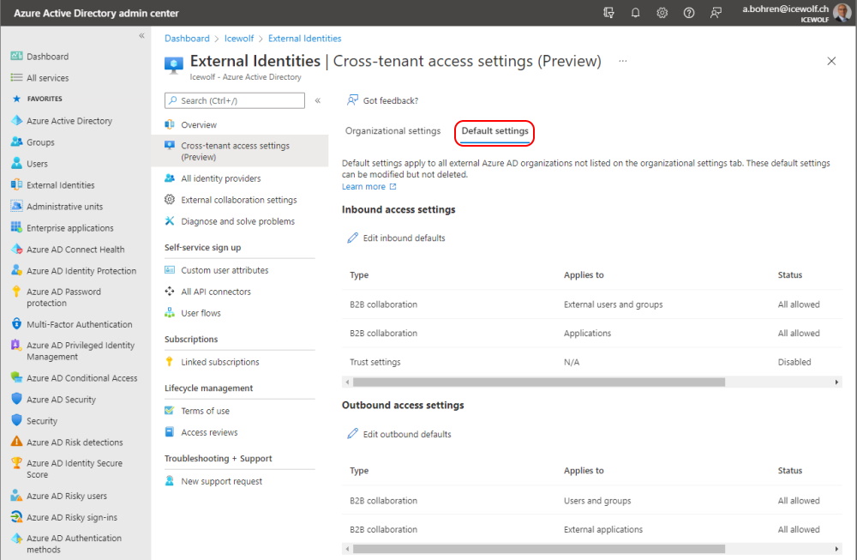The image size is (857, 560).
Task: Click the Dashboard breadcrumb link
Action: coord(187,39)
